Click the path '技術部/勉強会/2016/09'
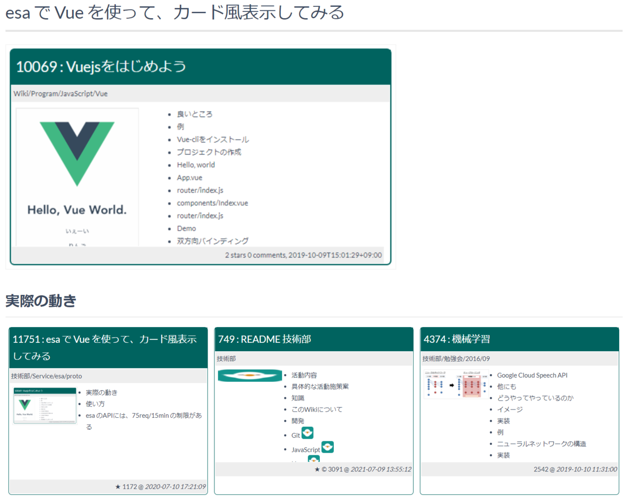 coord(456,358)
